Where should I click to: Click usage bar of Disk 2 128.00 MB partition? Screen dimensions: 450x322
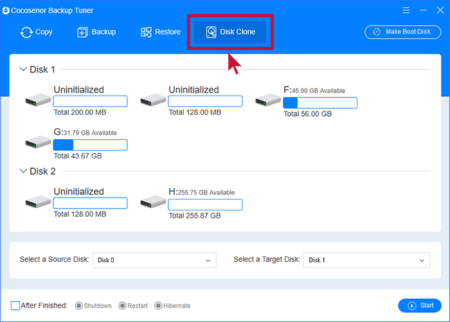tap(90, 203)
